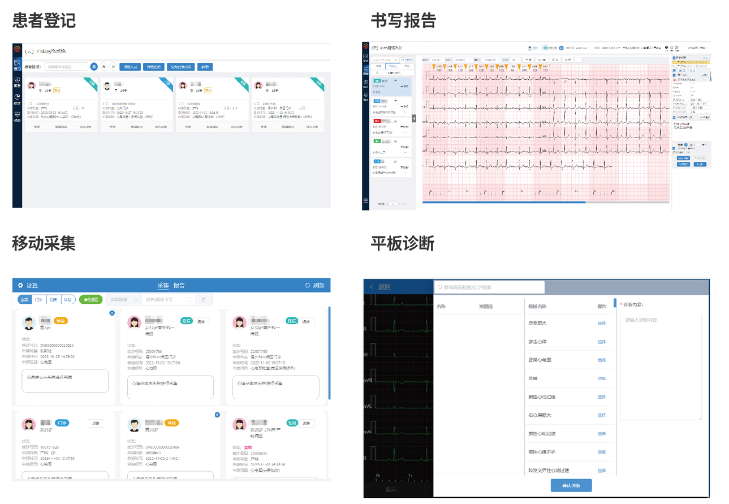The width and height of the screenshot is (729, 504).
Task: Open the gain 10mm/mV dropdown
Action: click(x=491, y=59)
